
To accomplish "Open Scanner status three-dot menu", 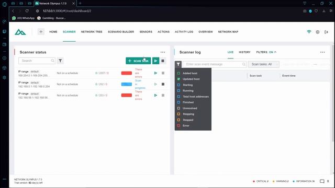I will 163,52.
